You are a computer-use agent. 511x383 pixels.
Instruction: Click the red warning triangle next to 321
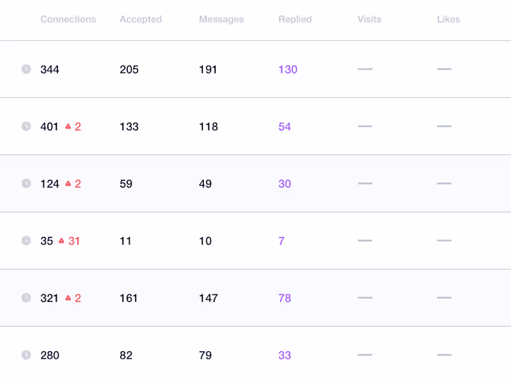point(68,298)
